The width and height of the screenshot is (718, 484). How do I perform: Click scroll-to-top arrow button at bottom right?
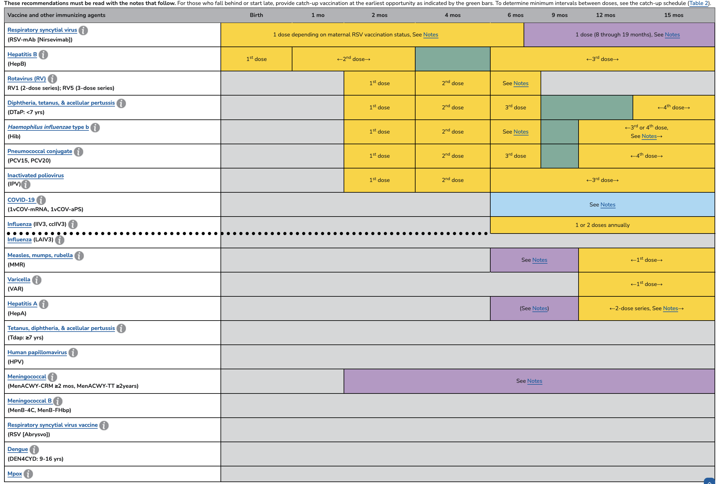709,481
